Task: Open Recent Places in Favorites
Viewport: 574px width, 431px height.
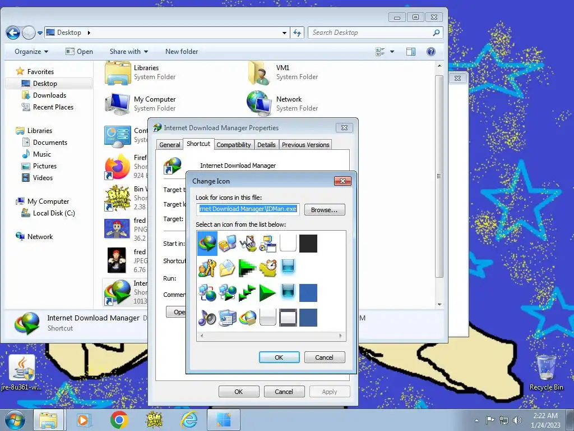Action: point(53,107)
